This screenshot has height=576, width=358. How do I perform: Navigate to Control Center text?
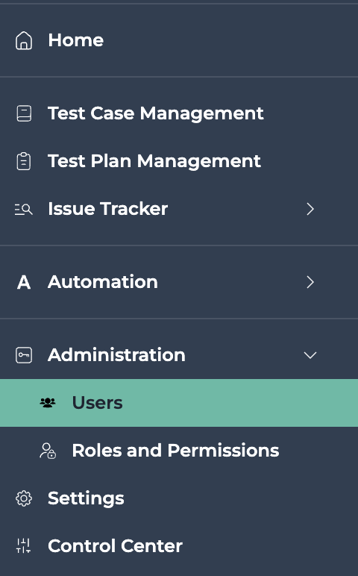point(115,546)
